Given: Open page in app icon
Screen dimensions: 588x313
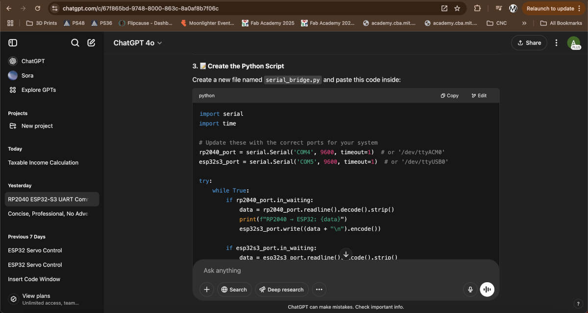Looking at the screenshot, I should (444, 8).
